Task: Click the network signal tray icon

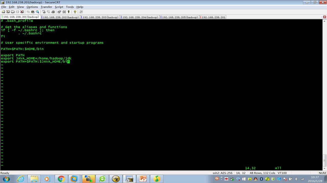Action: (x=302, y=179)
